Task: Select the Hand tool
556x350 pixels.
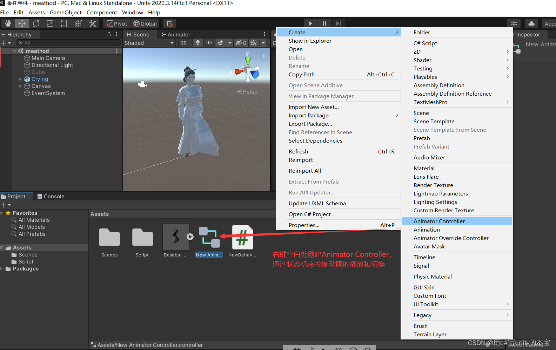Action: pyautogui.click(x=8, y=23)
